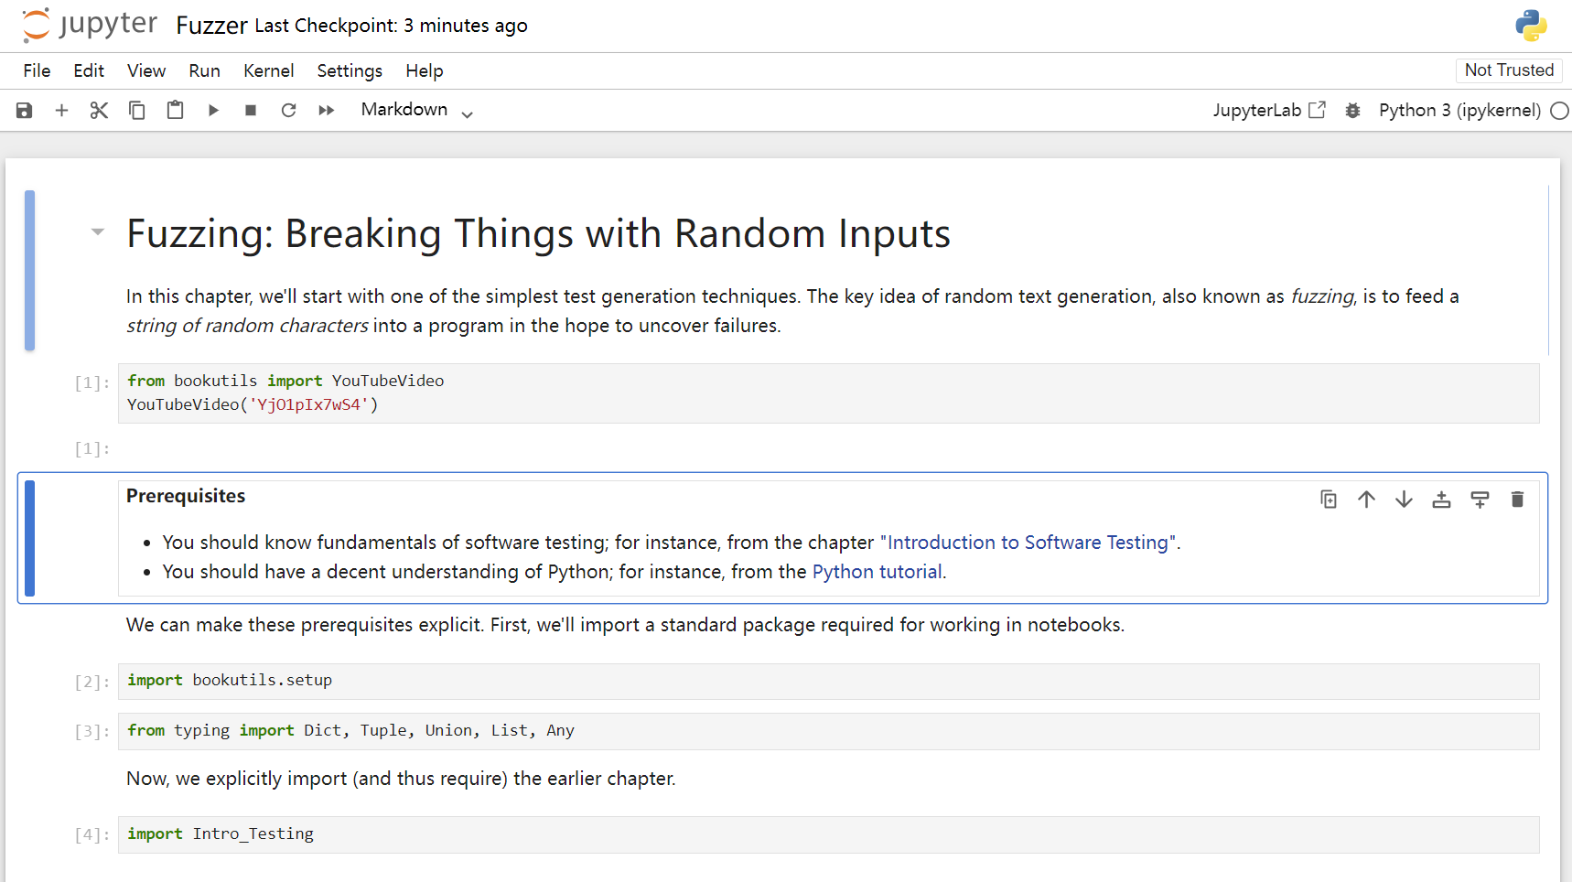This screenshot has width=1572, height=882.
Task: Run the selected cell with the play icon
Action: pyautogui.click(x=213, y=111)
